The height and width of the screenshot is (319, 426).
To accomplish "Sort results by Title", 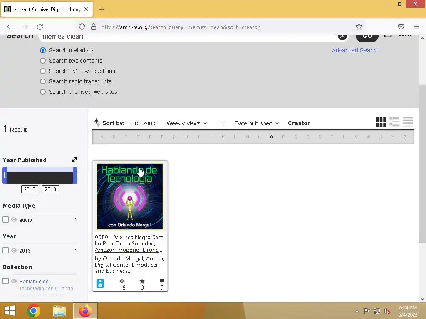I will point(221,123).
